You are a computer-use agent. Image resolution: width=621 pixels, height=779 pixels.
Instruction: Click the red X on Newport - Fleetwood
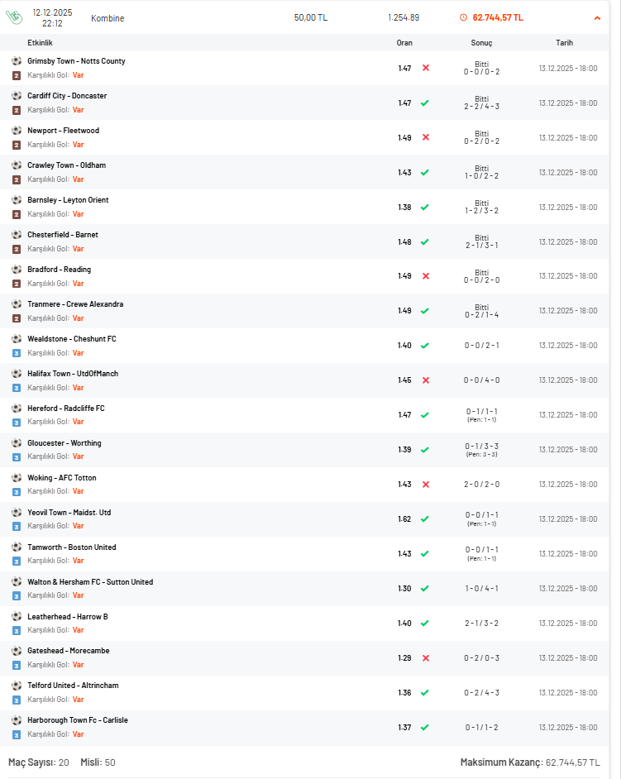[426, 137]
